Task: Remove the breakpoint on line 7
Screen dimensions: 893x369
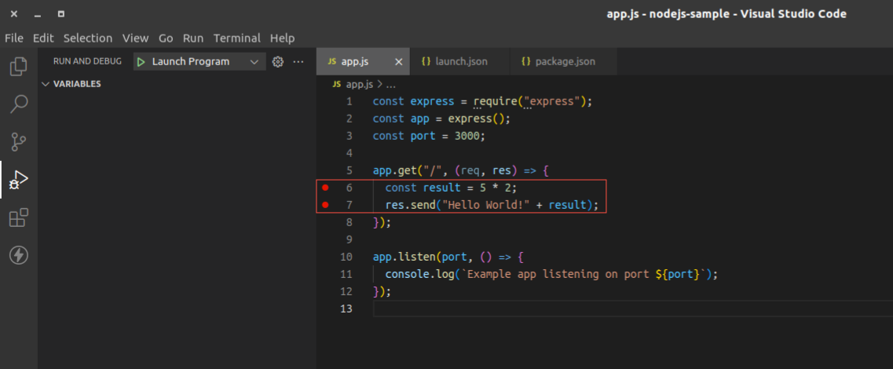Action: click(325, 204)
